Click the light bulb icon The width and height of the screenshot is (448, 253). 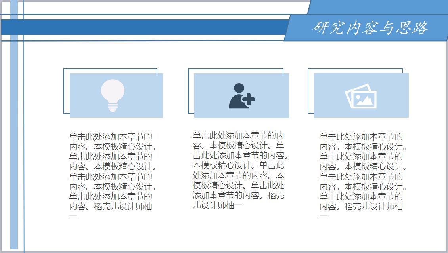pos(113,95)
